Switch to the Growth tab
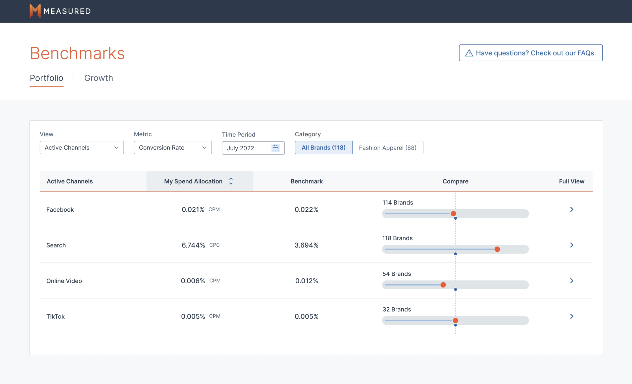The image size is (632, 384). pyautogui.click(x=98, y=78)
